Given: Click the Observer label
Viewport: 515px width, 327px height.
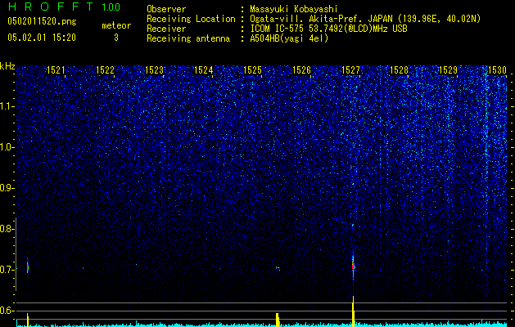Looking at the screenshot, I should click(166, 9).
